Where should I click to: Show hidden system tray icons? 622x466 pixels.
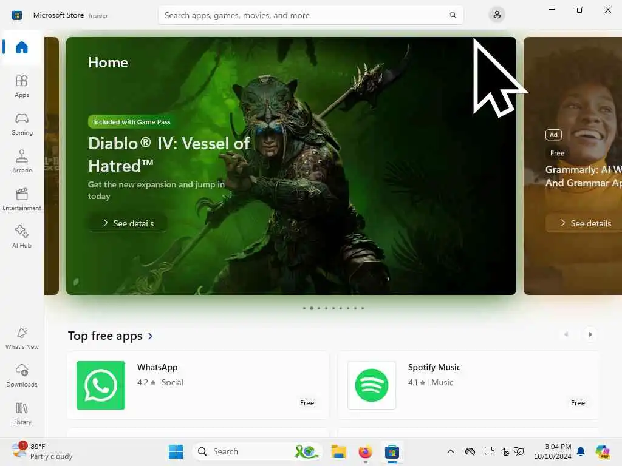point(451,451)
